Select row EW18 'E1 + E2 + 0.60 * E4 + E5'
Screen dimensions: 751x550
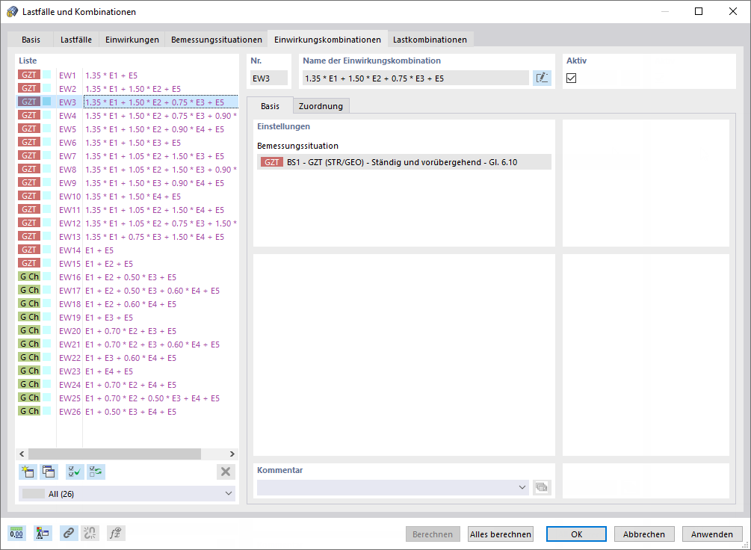127,303
